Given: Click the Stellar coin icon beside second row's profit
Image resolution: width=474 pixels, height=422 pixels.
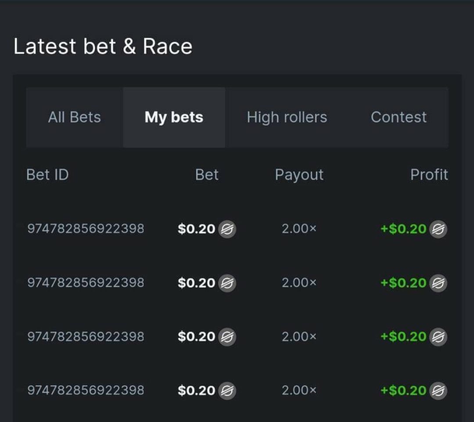Looking at the screenshot, I should pyautogui.click(x=438, y=283).
